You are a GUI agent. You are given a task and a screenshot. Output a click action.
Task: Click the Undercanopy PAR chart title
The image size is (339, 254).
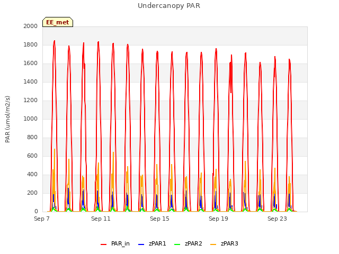pos(169,6)
